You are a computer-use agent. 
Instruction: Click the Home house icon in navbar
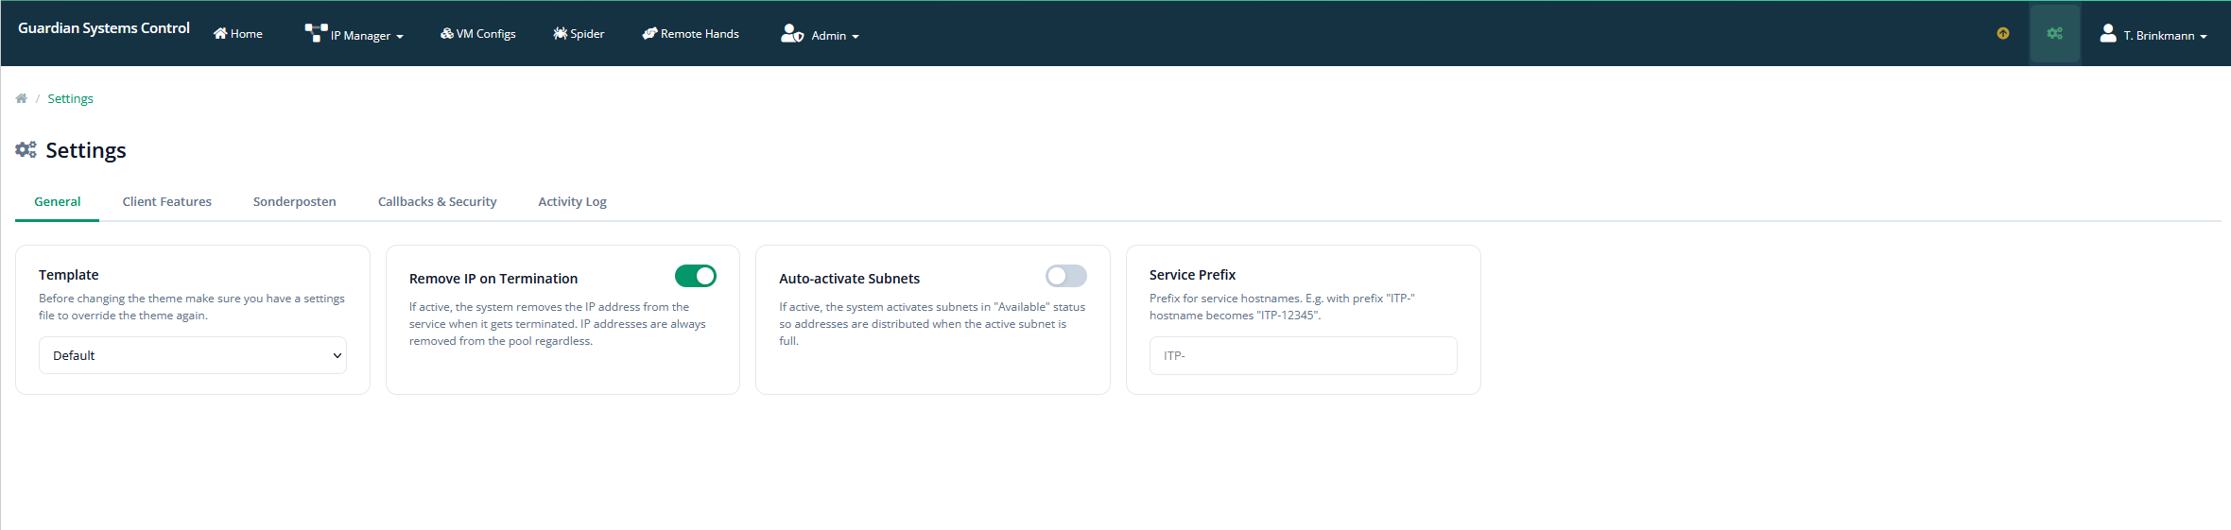coord(220,33)
